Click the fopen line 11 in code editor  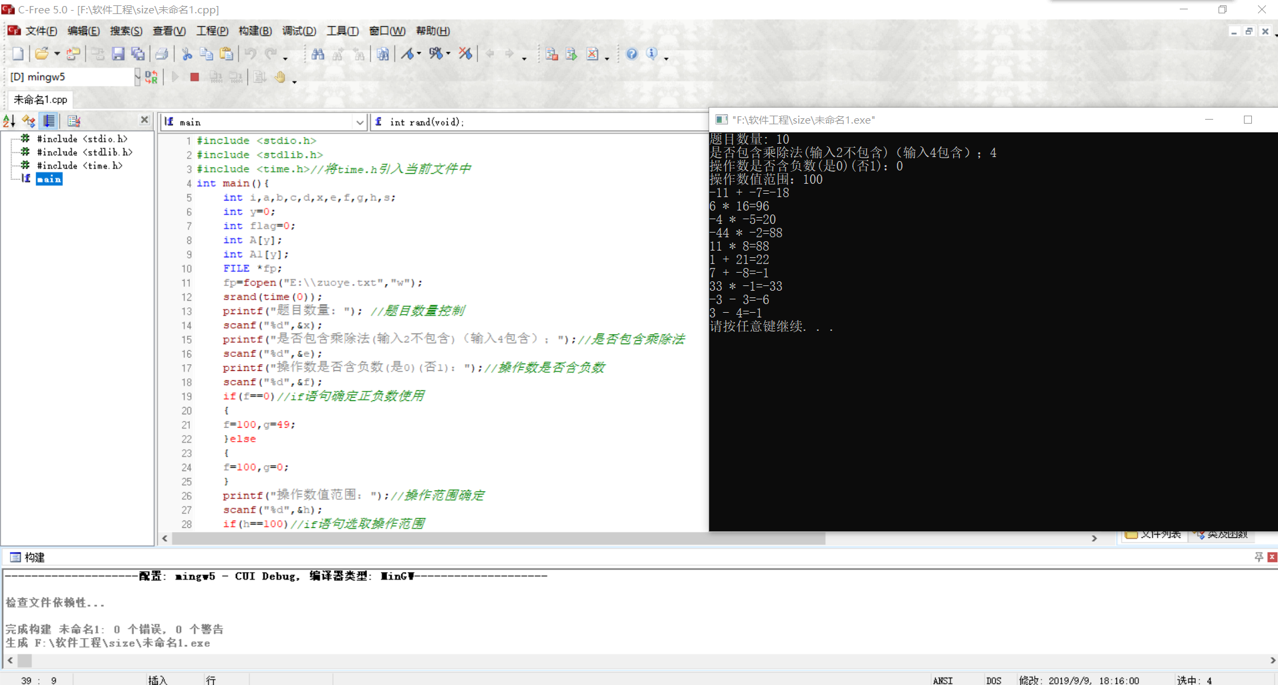[x=323, y=283]
